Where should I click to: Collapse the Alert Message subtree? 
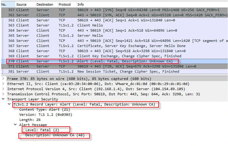point(15,125)
